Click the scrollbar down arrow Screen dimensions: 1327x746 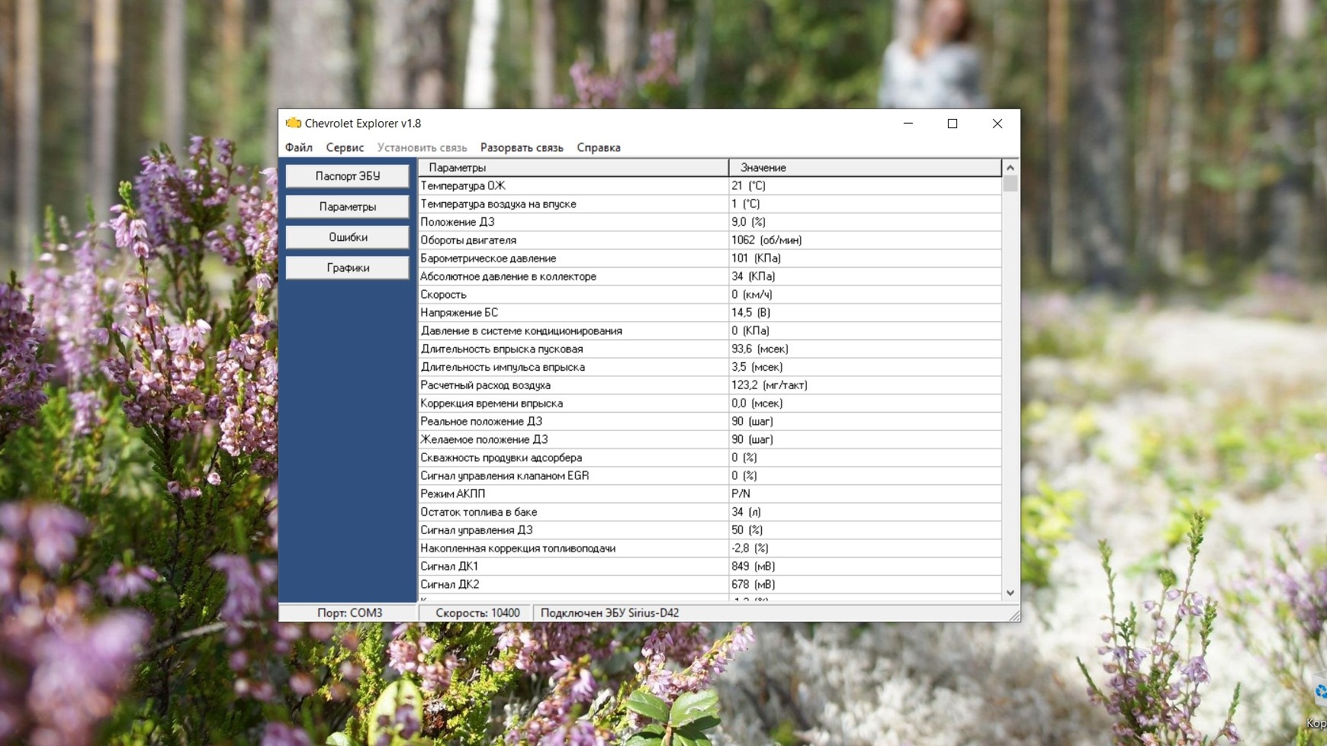(1011, 593)
